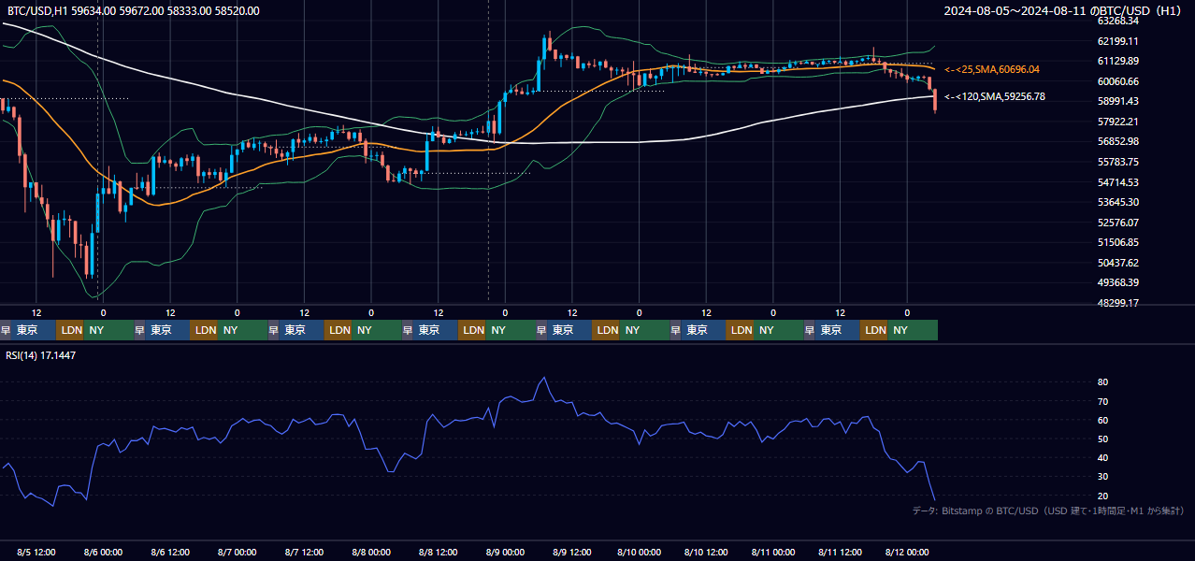Select price axis label 51506.85

1117,242
